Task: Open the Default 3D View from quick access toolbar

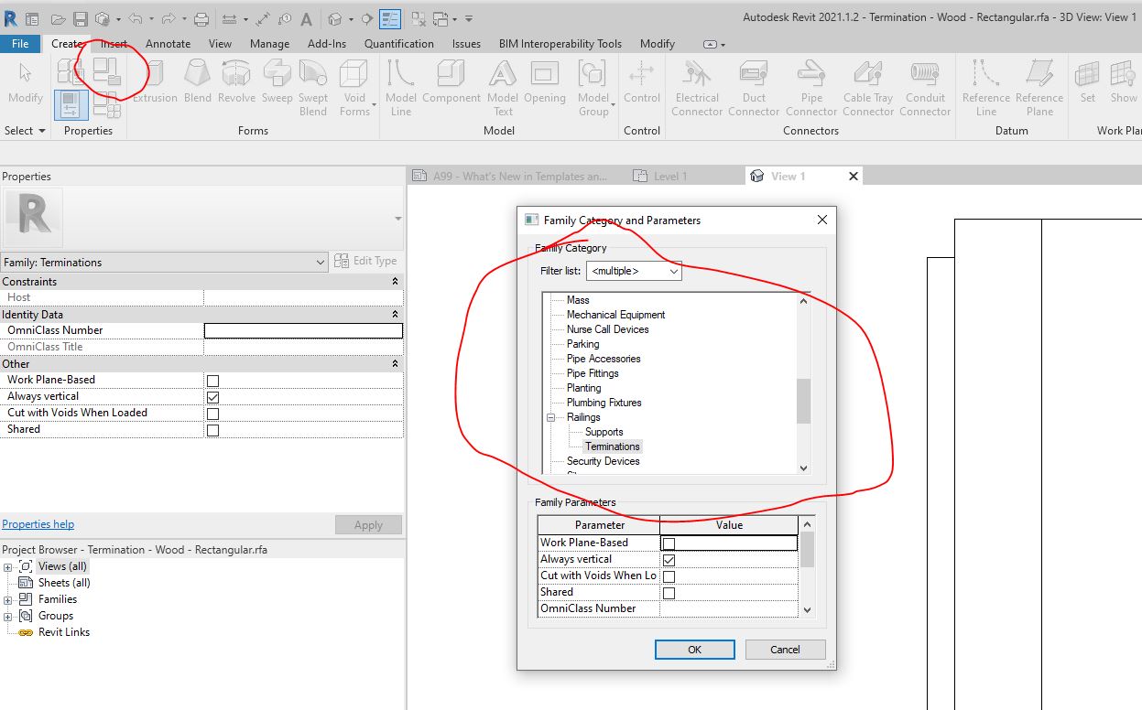Action: (334, 17)
